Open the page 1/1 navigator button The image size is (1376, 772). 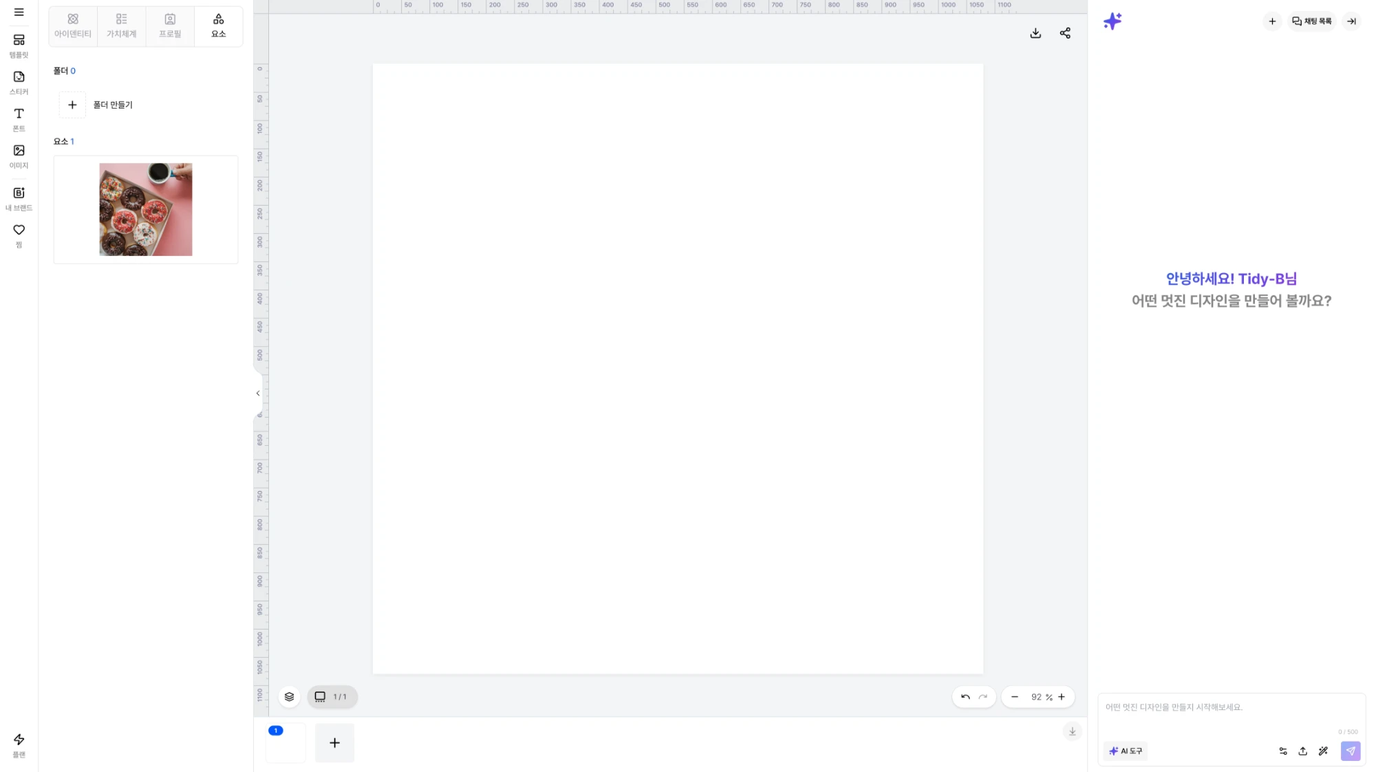click(x=332, y=697)
